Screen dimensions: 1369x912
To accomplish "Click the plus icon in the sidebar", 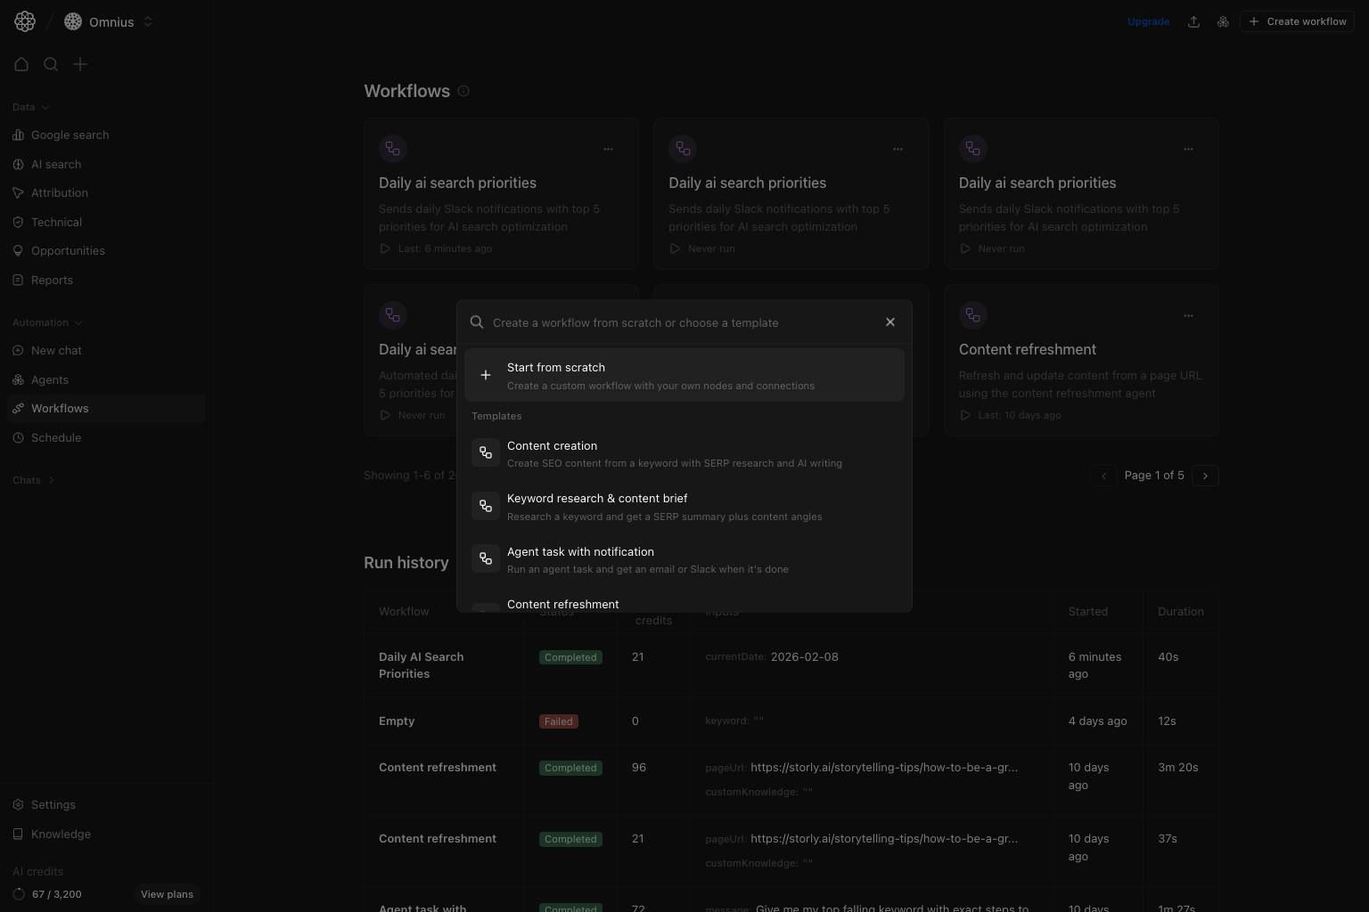I will pyautogui.click(x=80, y=63).
